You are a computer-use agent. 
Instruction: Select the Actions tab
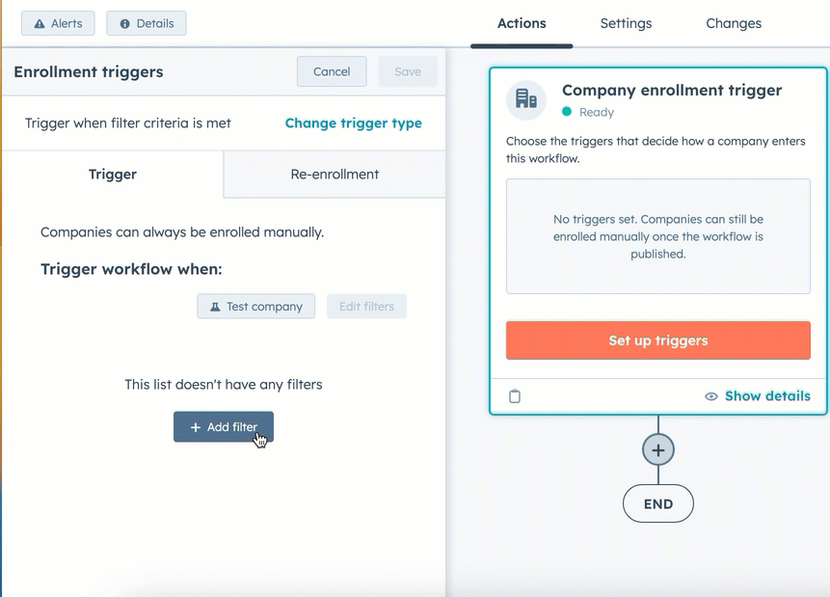522,23
